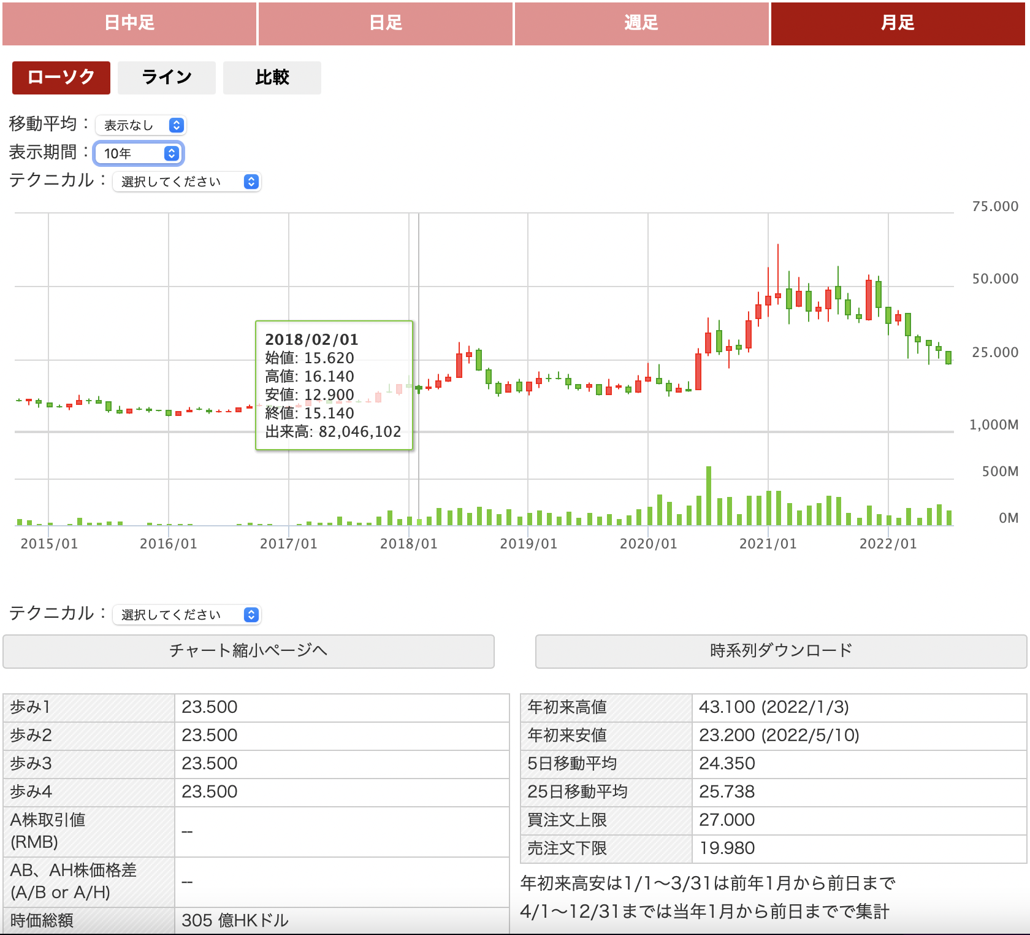Click the 2019/01 x-axis label

pos(528,544)
